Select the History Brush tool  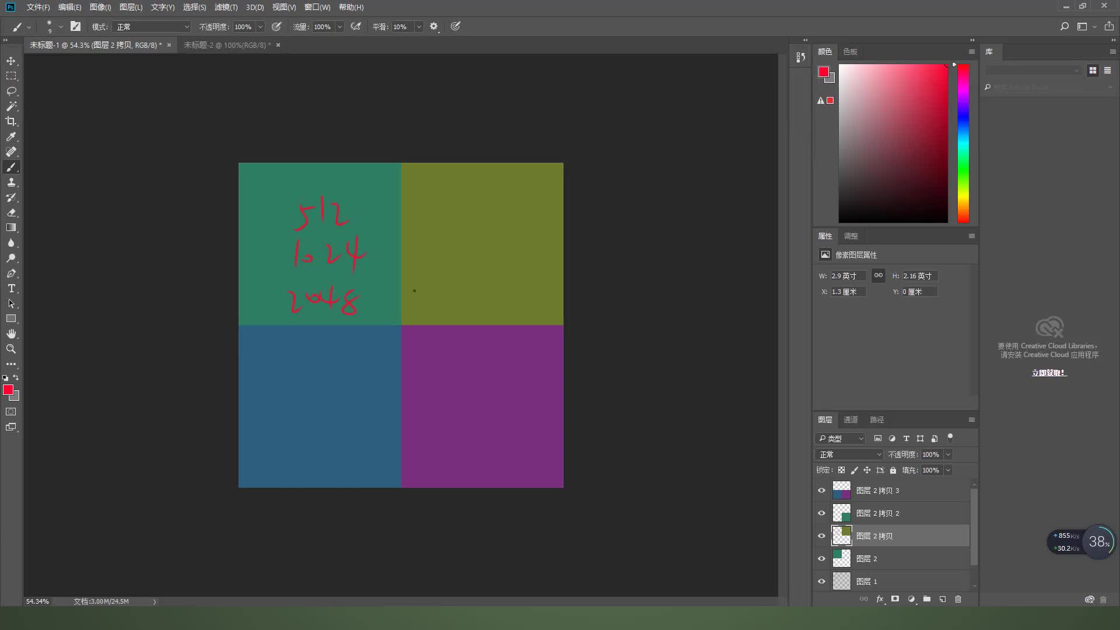tap(11, 197)
